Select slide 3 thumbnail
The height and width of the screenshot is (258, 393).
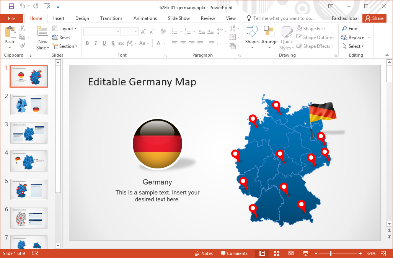coord(29,132)
